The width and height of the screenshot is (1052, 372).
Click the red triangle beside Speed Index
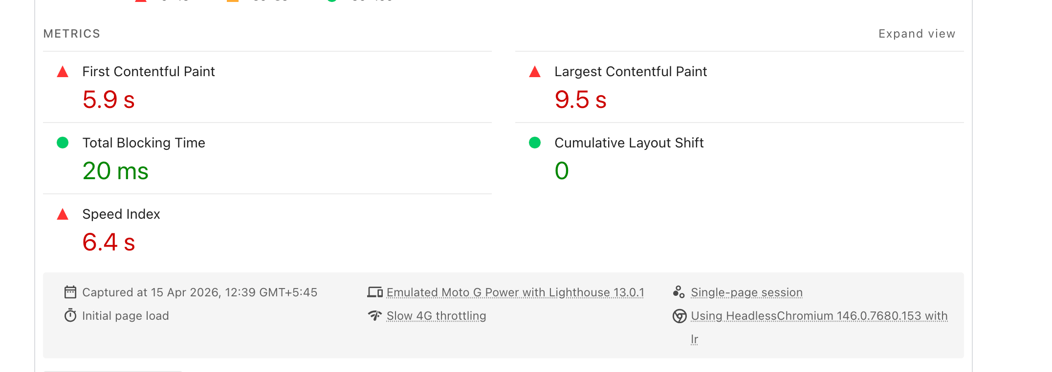pos(62,215)
